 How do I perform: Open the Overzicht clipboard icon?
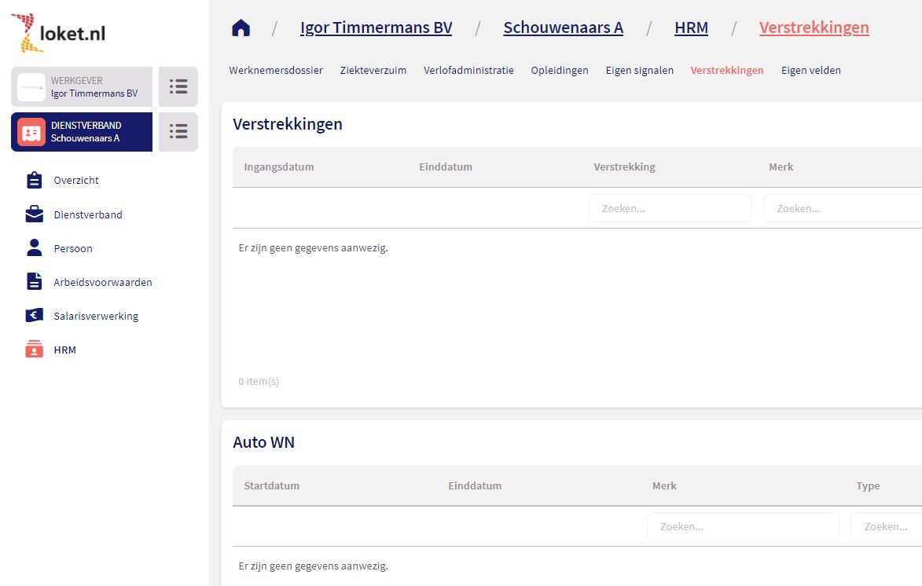[34, 181]
